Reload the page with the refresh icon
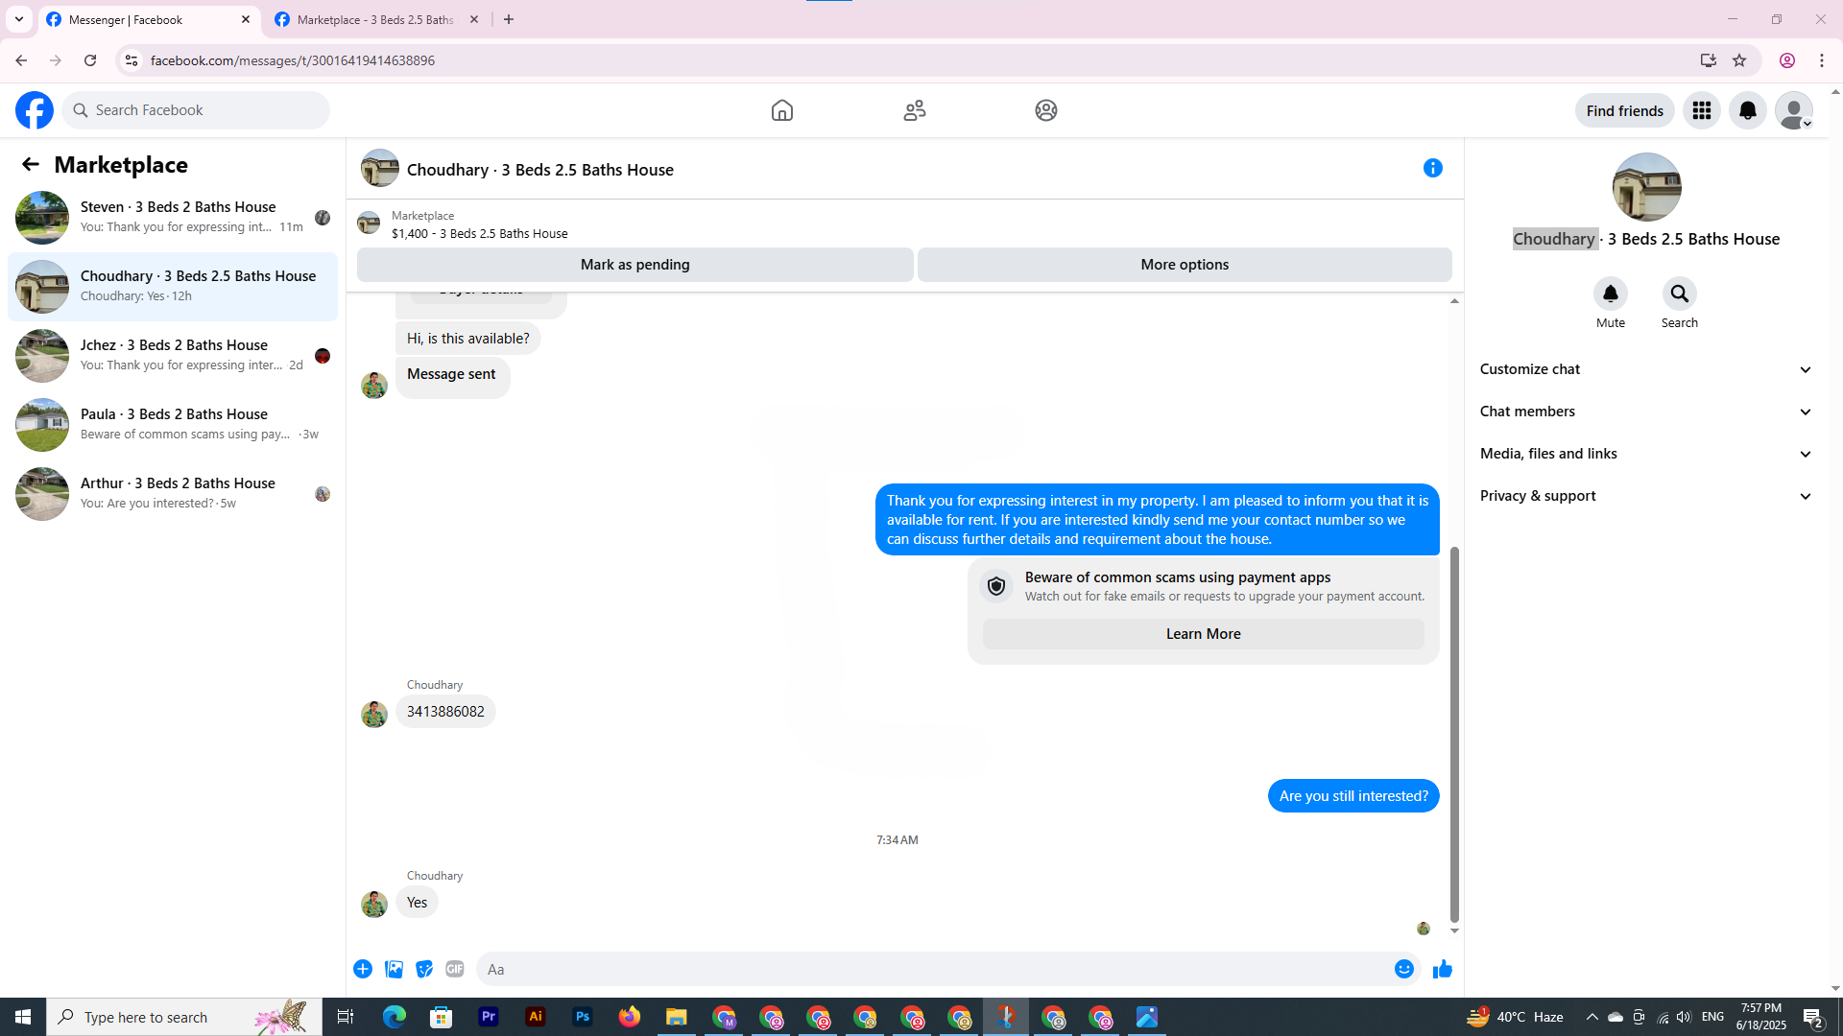Viewport: 1843px width, 1036px height. [90, 60]
